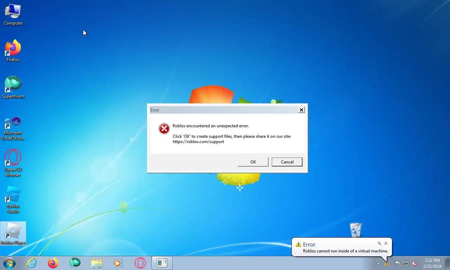This screenshot has height=270, width=450.
Task: Click Show desktop strip at taskbar end
Action: tap(448, 263)
